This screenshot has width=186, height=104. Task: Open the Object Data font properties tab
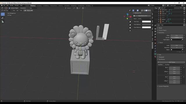tap(155, 54)
